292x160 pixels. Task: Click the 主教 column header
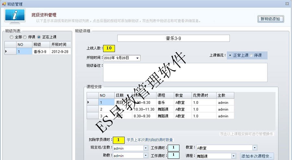tap(225, 95)
